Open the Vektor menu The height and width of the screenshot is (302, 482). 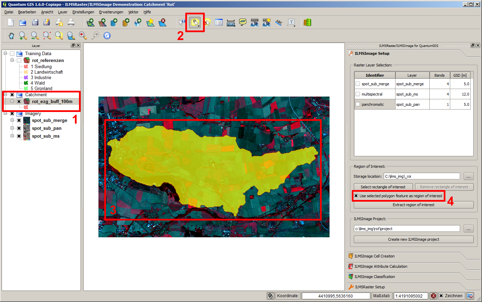(x=133, y=12)
